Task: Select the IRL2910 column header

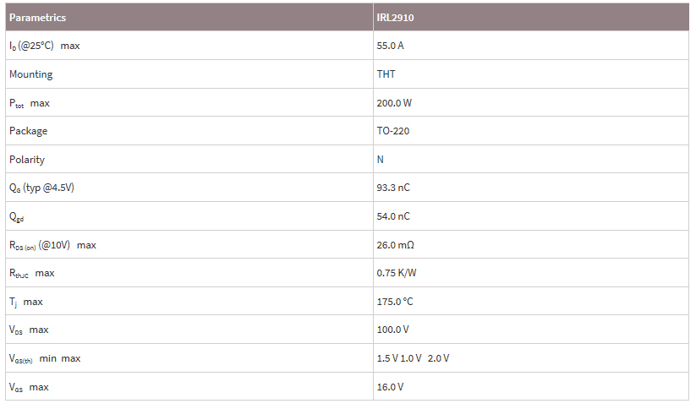Action: (x=395, y=18)
